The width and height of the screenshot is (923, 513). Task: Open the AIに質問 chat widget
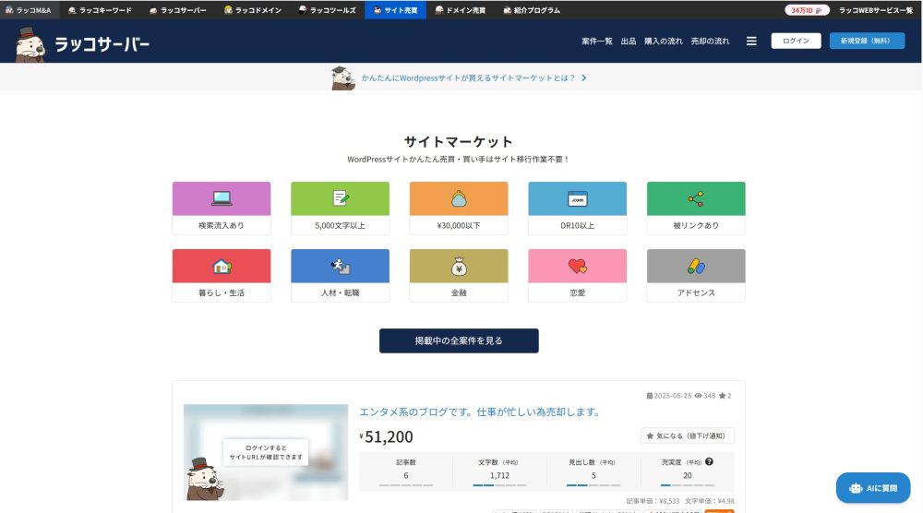tap(873, 488)
